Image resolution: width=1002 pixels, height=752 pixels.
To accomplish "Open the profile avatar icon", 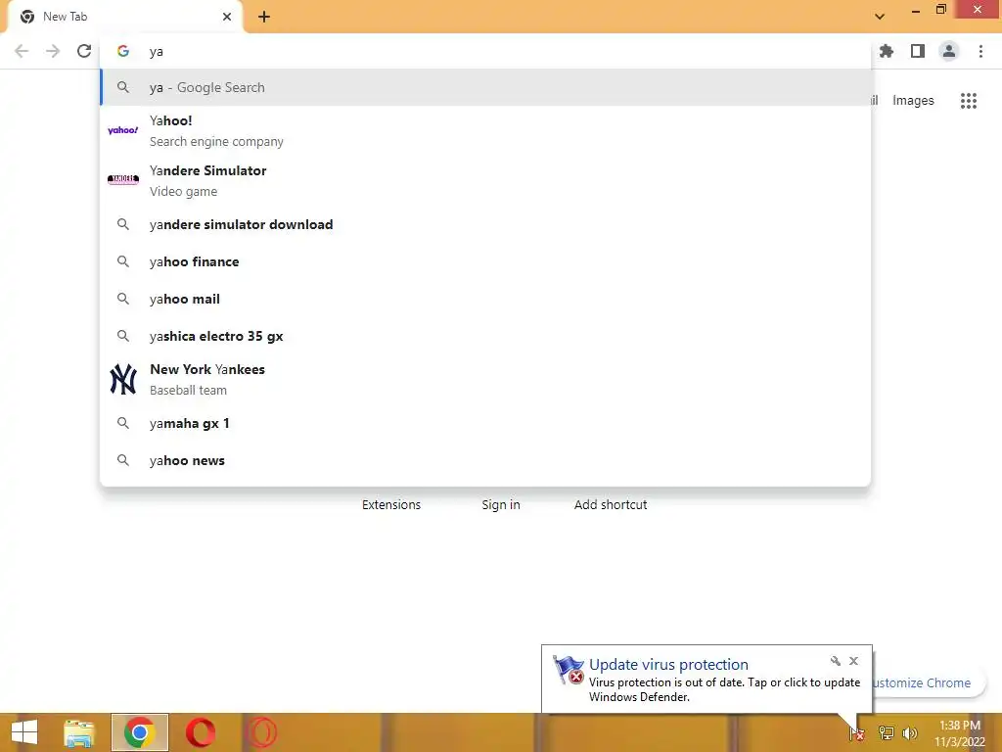I will 949,51.
